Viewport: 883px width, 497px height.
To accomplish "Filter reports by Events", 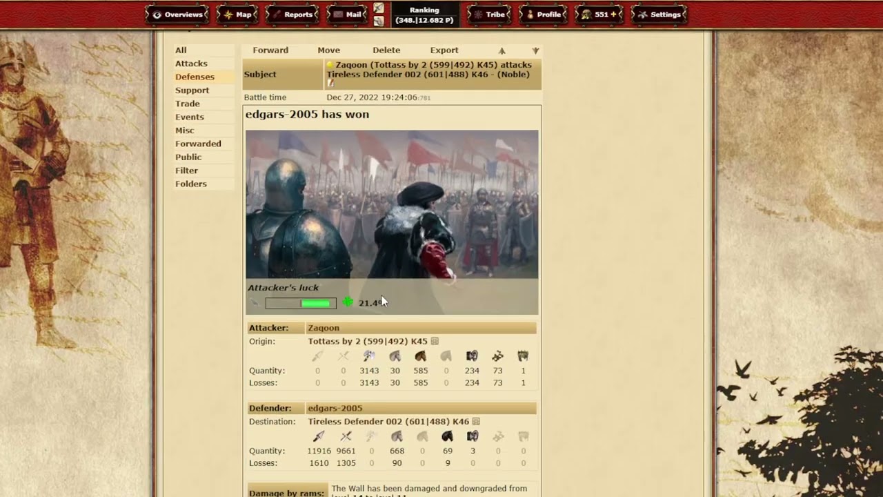I will click(x=190, y=117).
